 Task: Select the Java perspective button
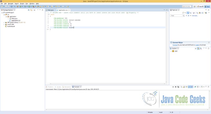click(207, 6)
